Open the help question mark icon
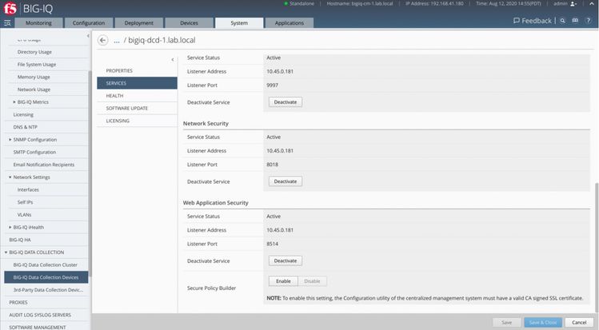This screenshot has width=599, height=330. click(x=589, y=21)
